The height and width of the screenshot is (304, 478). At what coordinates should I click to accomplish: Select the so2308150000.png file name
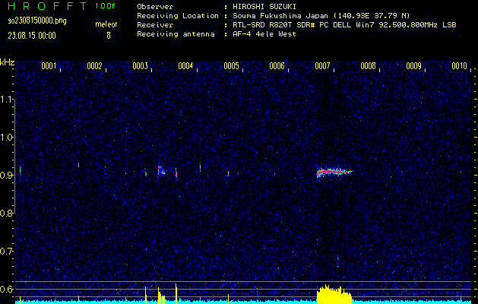tap(36, 21)
